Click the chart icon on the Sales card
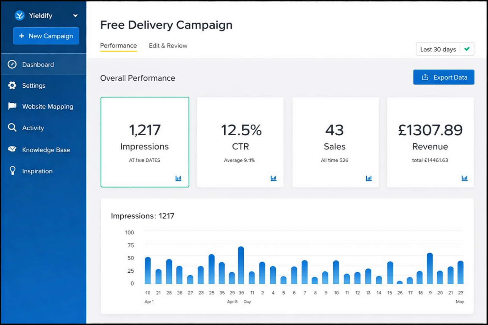The height and width of the screenshot is (325, 488). 369,178
